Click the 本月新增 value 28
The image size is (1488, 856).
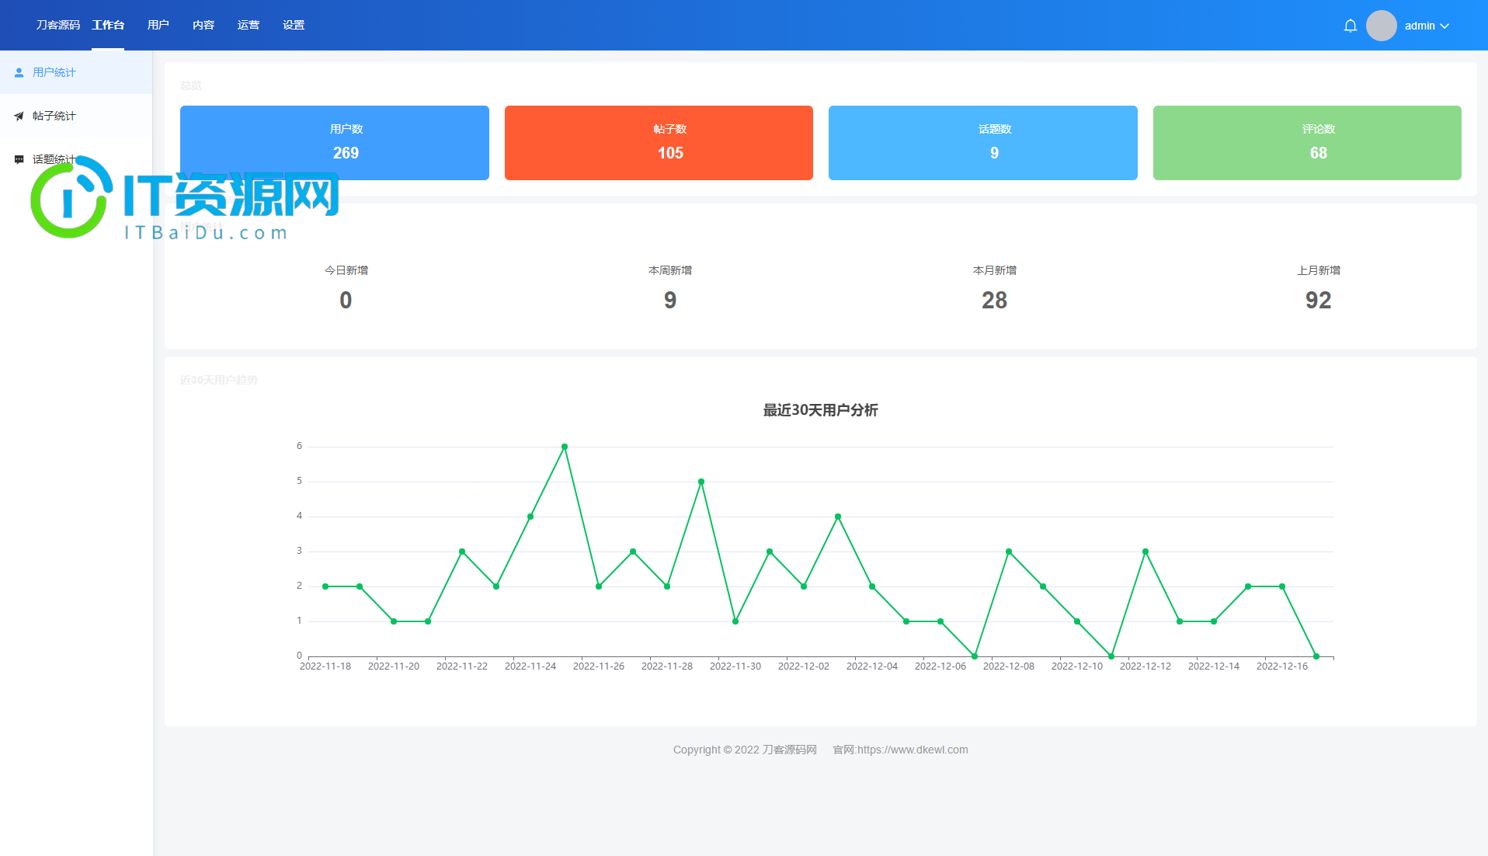(994, 301)
